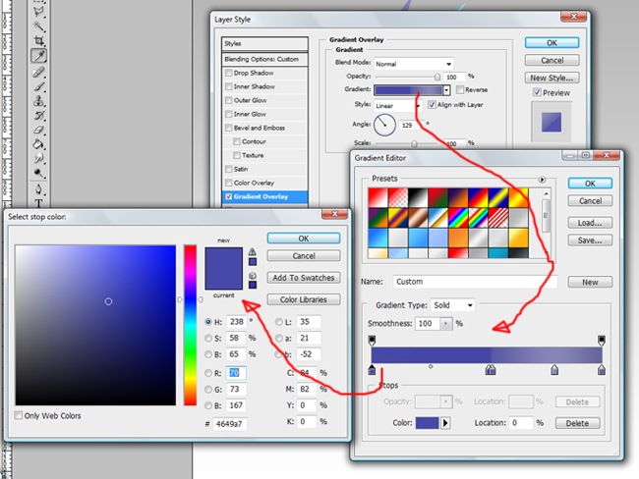The height and width of the screenshot is (479, 639).
Task: Open the Blend Mode dropdown
Action: point(413,63)
